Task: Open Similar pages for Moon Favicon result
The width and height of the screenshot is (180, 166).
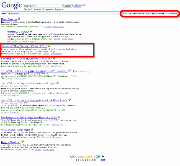Action: [x=58, y=27]
